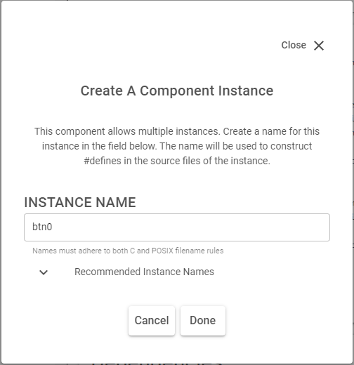Click the Create A Component Instance title
The image size is (354, 365).
coord(177,91)
